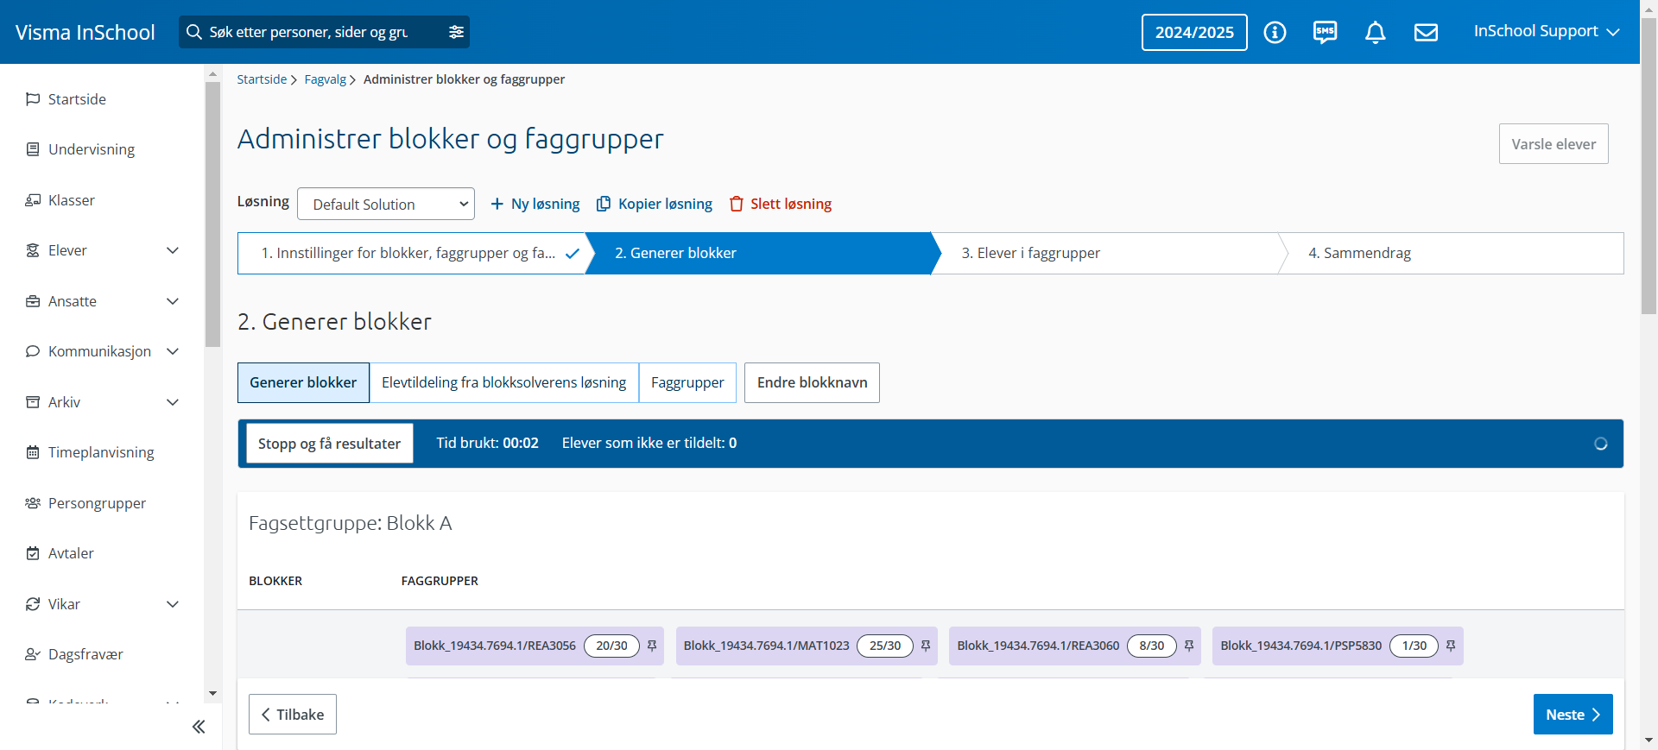Click the Visma InSchool logo

85,32
